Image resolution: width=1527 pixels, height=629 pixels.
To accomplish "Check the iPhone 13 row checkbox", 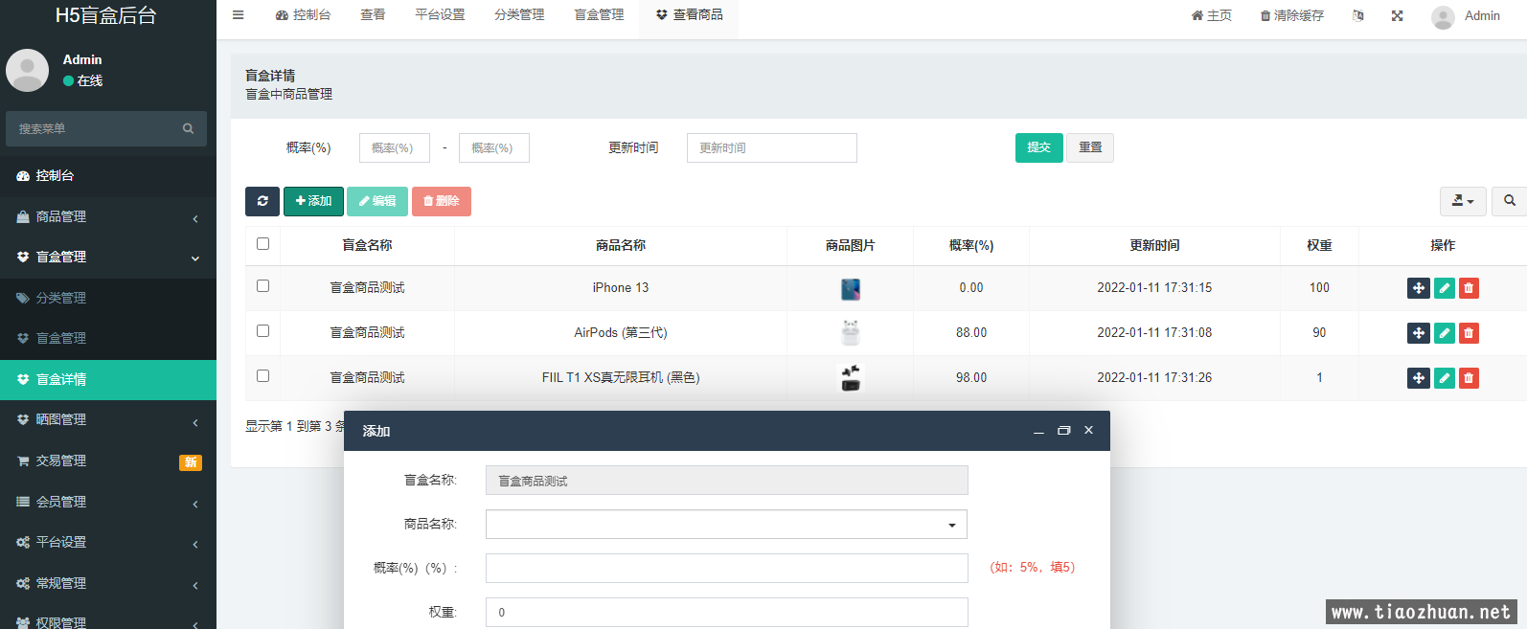I will tap(263, 286).
